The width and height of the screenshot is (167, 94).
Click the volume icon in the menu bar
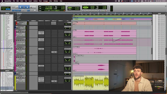click(x=139, y=1)
